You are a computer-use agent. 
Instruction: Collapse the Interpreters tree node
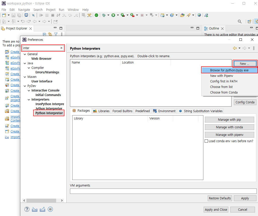[29, 100]
